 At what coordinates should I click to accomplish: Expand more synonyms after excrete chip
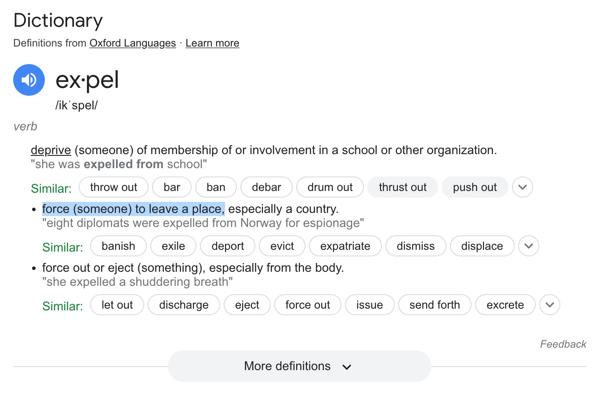tap(549, 305)
